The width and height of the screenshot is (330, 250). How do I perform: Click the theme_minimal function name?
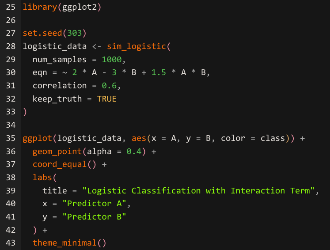64,243
